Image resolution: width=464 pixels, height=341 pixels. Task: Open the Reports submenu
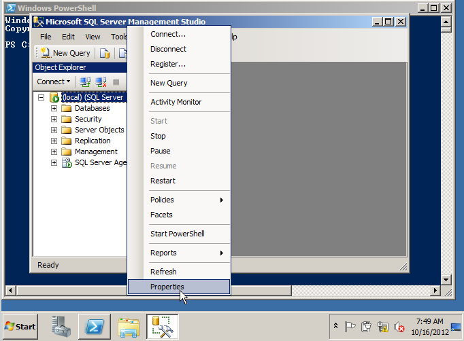179,253
